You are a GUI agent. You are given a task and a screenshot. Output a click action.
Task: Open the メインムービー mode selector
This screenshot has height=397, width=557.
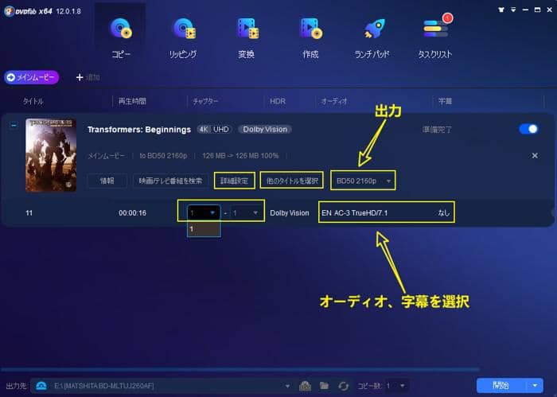[32, 77]
